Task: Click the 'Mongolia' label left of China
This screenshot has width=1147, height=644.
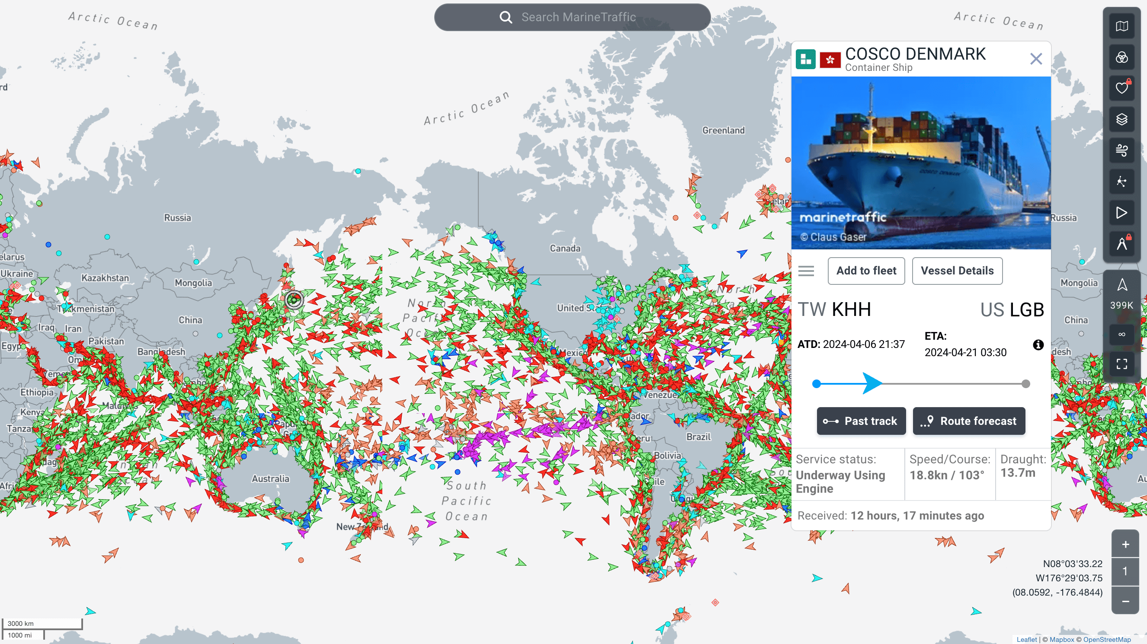Action: tap(193, 283)
